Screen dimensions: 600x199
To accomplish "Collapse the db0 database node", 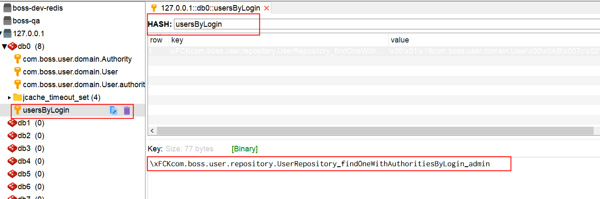I will pos(4,46).
